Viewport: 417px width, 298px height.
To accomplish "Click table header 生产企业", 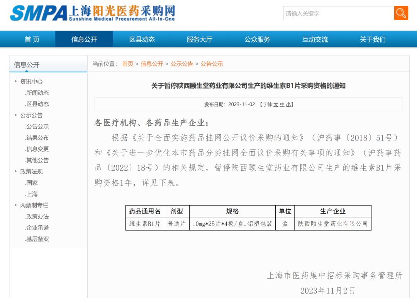I will click(x=333, y=211).
